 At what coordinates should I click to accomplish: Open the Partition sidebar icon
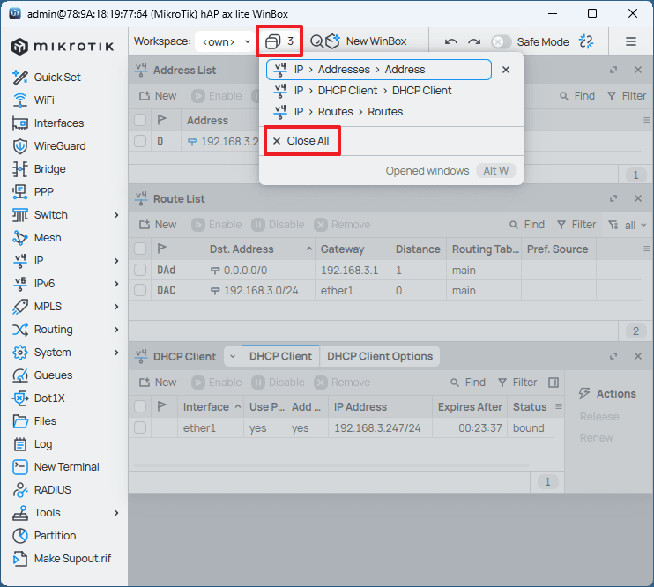tap(20, 536)
